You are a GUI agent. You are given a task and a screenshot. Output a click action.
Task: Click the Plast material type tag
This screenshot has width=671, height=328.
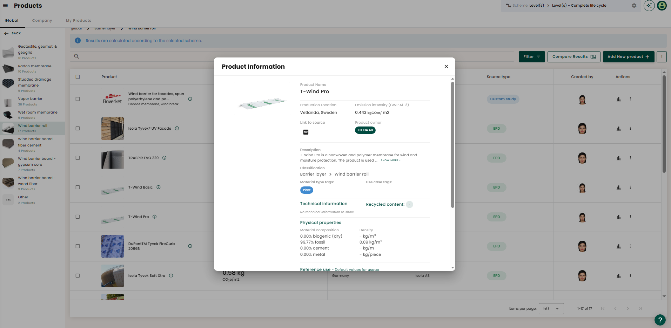pyautogui.click(x=307, y=190)
